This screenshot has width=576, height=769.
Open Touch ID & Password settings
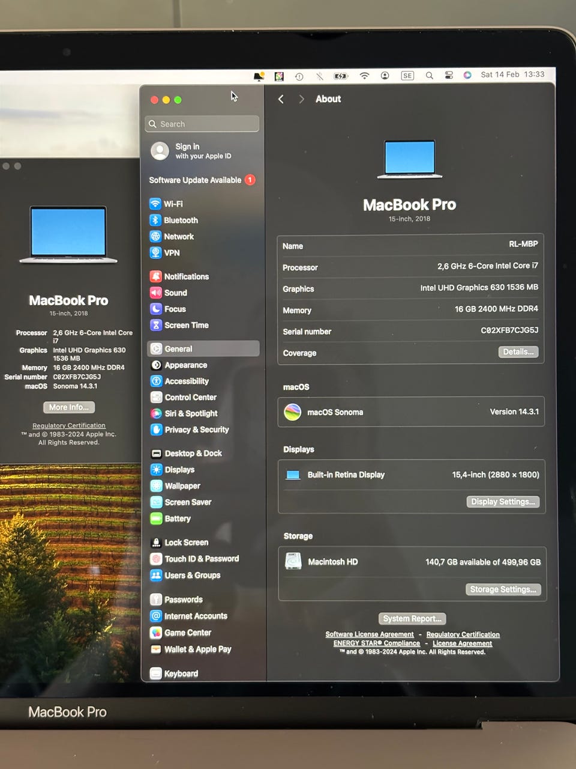(203, 558)
